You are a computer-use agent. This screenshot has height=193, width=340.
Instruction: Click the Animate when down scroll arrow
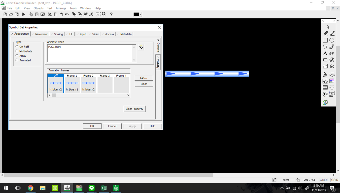(x=134, y=60)
